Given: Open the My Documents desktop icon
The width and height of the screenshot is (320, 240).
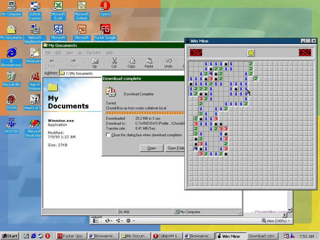Looking at the screenshot, I should pos(12,32).
